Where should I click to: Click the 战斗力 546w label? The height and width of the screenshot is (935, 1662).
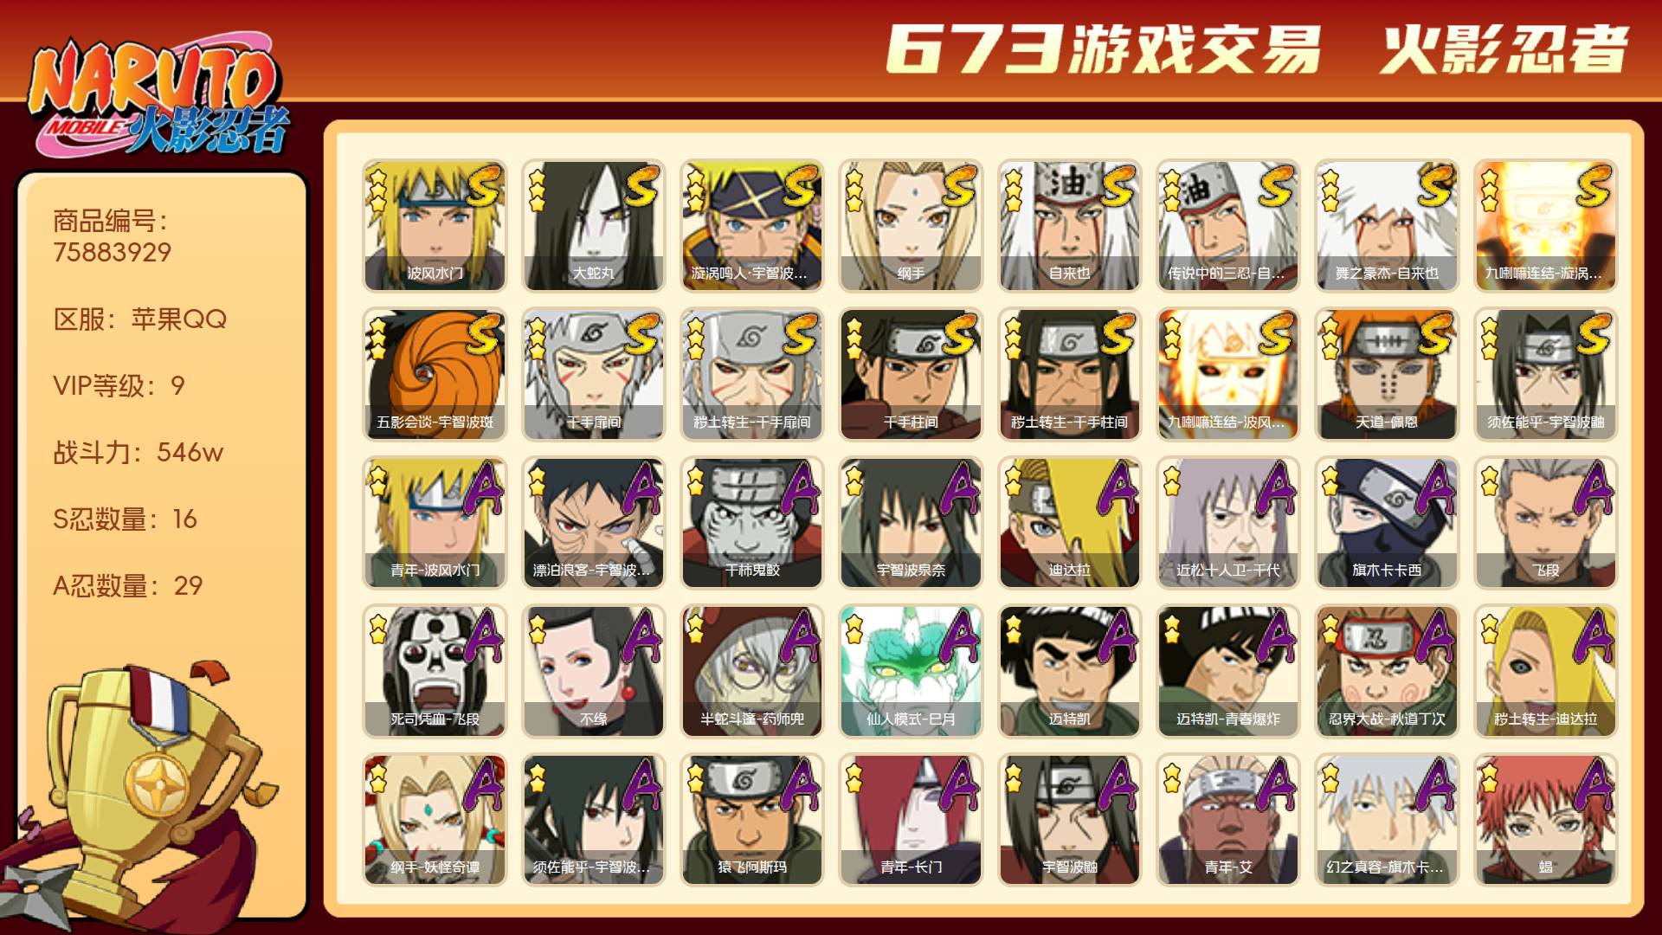(138, 452)
